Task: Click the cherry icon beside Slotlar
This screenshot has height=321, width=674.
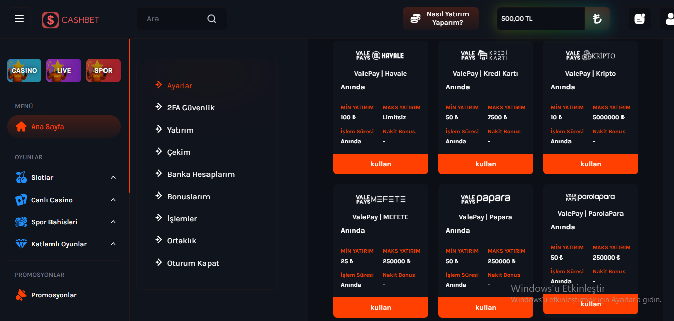Action: [x=21, y=177]
